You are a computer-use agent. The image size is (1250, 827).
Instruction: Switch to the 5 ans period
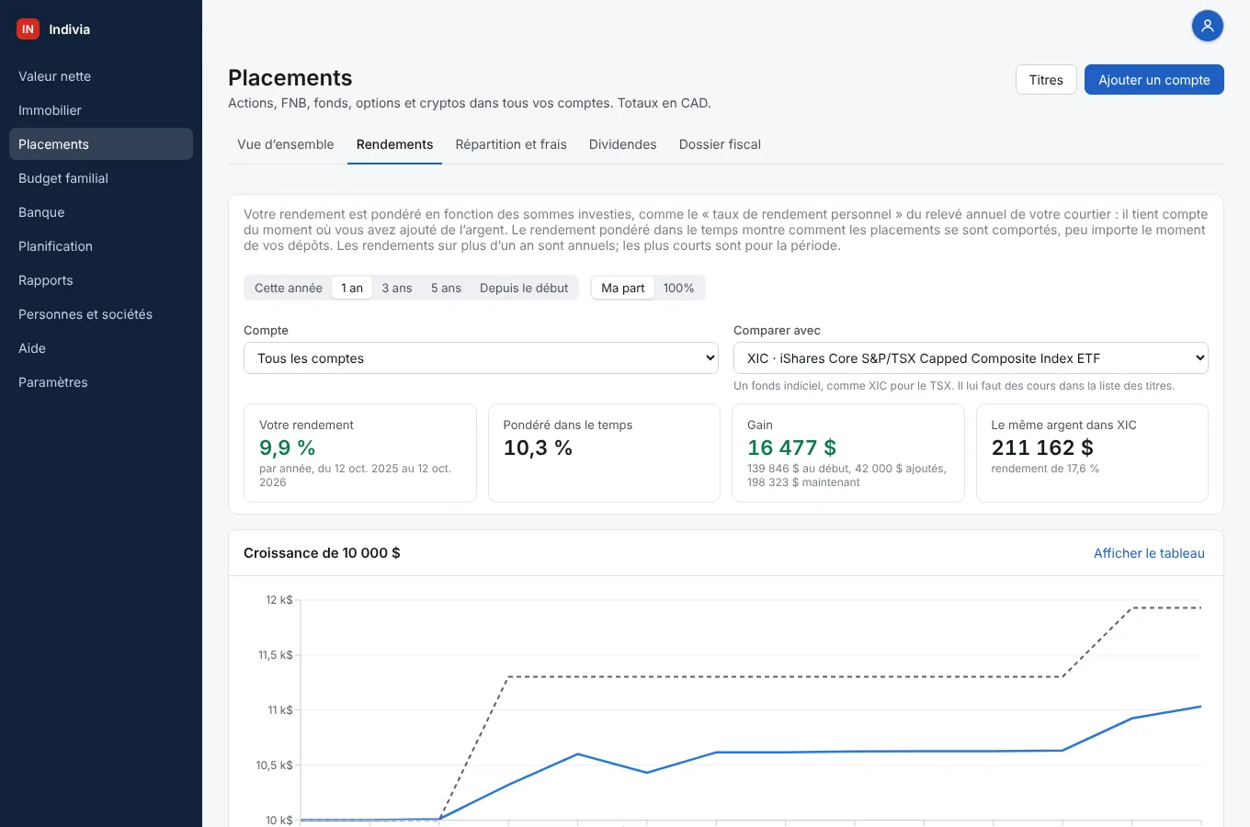(446, 288)
